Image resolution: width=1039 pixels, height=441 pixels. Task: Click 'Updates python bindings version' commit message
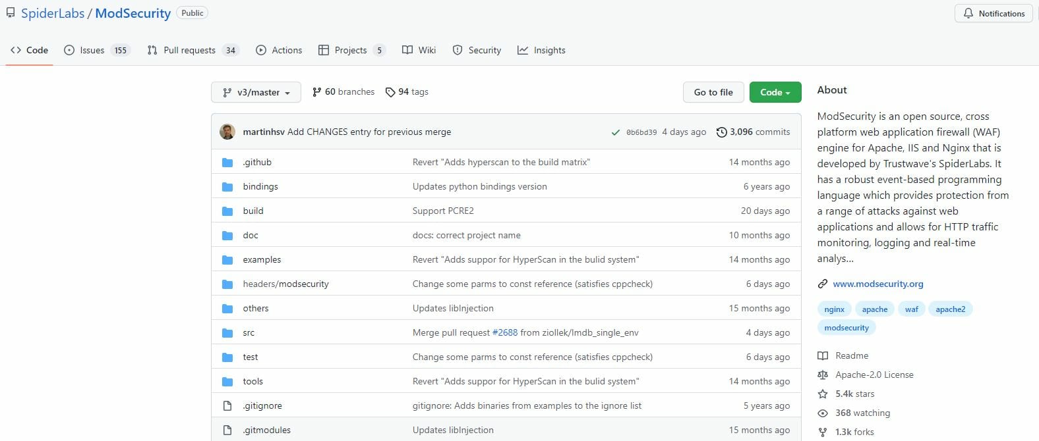point(480,187)
